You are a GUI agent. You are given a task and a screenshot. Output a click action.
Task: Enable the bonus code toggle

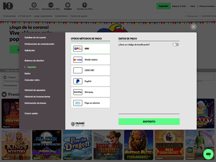coord(176,45)
